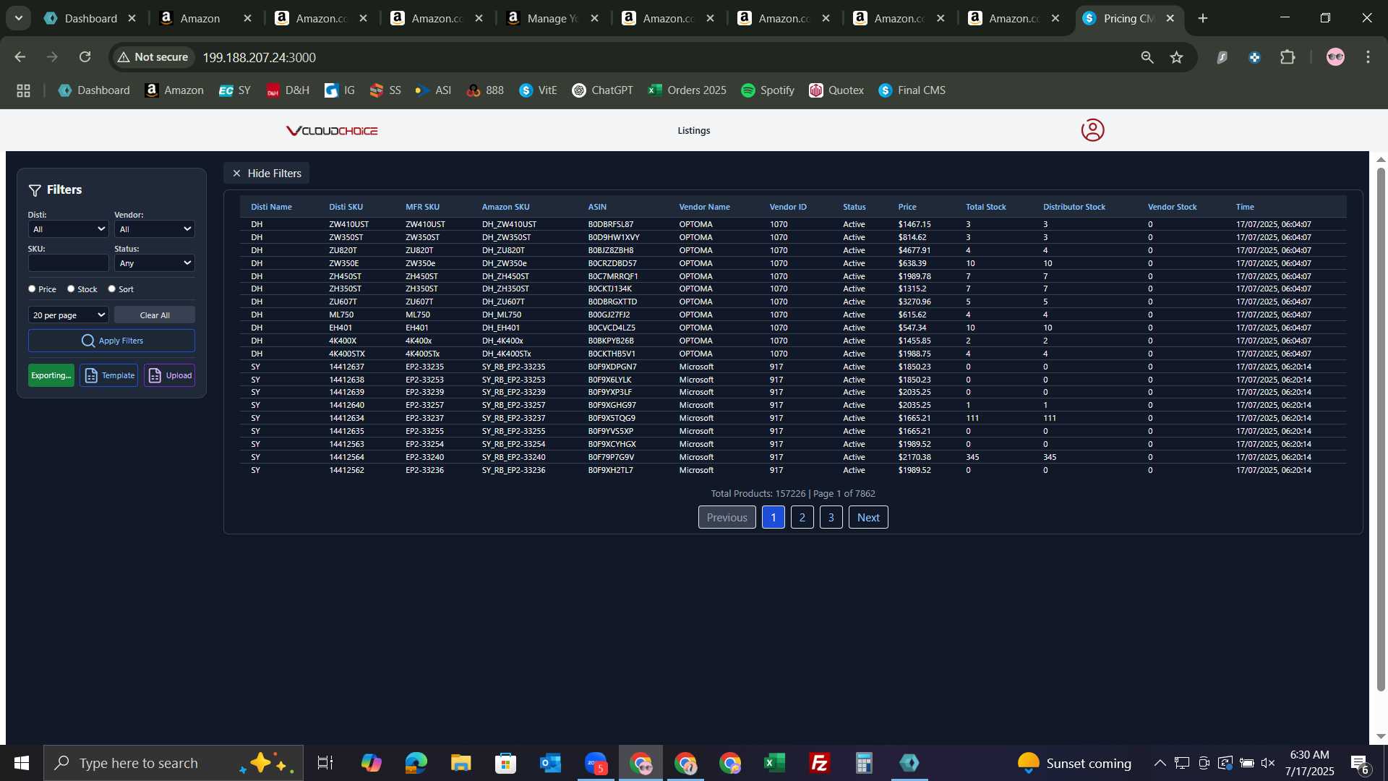
Task: Open the Spotify bookmark
Action: point(768,90)
